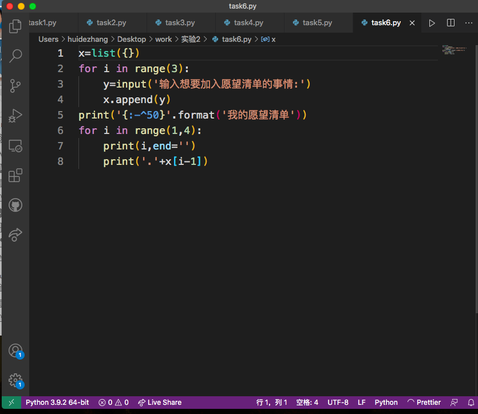
Task: Open the Run and Debug view
Action: (x=15, y=116)
